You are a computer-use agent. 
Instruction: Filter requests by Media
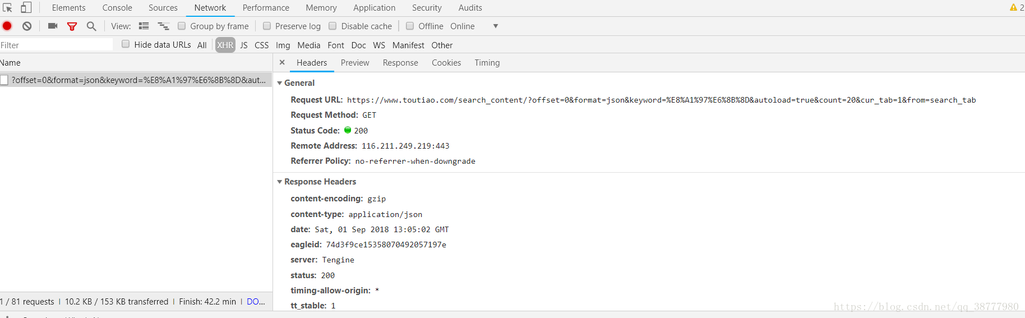[309, 45]
